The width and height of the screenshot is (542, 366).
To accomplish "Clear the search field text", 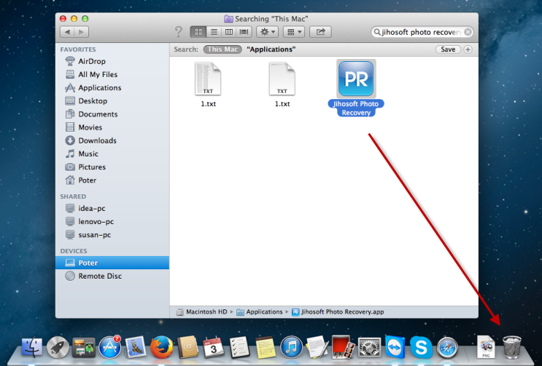I will 468,32.
